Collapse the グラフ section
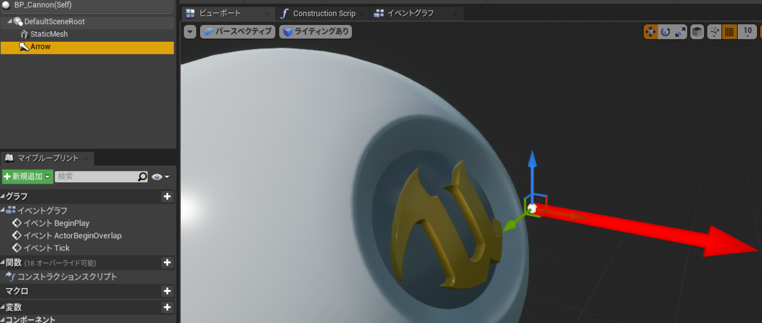 click(3, 197)
